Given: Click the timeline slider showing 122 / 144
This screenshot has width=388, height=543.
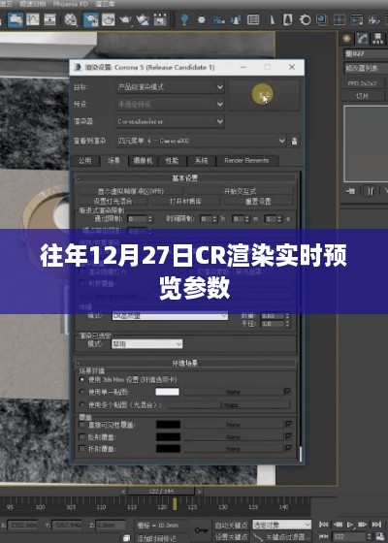Looking at the screenshot, I should (161, 492).
